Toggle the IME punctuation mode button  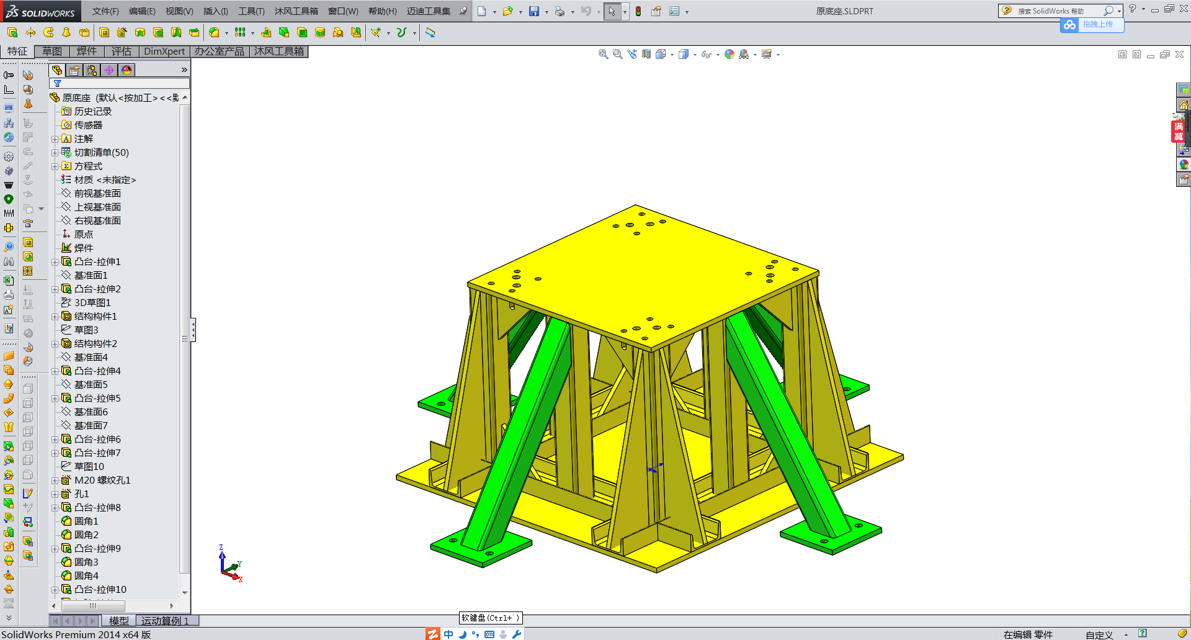pos(475,634)
